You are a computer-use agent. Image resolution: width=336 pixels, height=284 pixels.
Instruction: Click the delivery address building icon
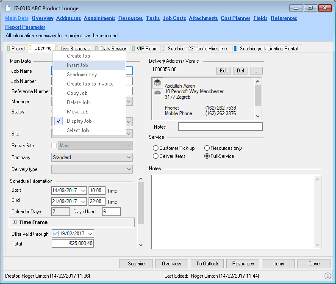tap(157, 83)
